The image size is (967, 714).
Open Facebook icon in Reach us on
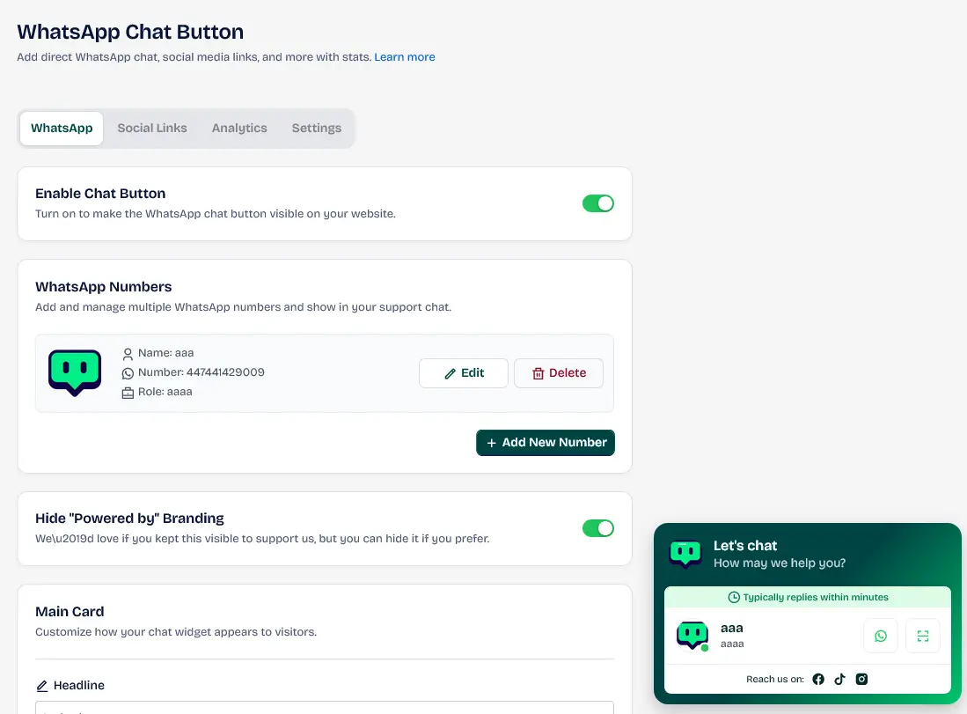tap(818, 680)
